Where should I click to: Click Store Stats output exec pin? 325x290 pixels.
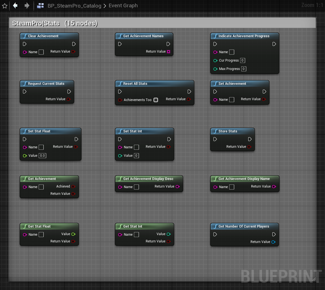point(250,139)
